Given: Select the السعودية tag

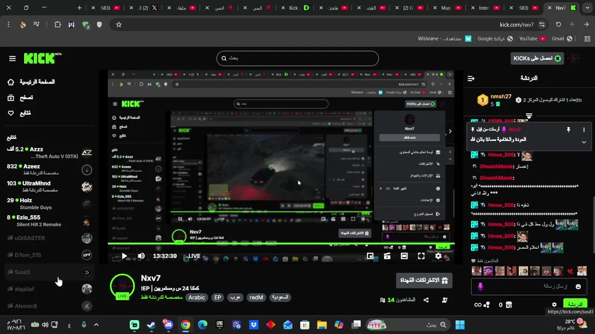Looking at the screenshot, I should click(x=280, y=297).
